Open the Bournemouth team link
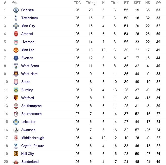Screen dimensions: 166x165 (x=31, y=114)
